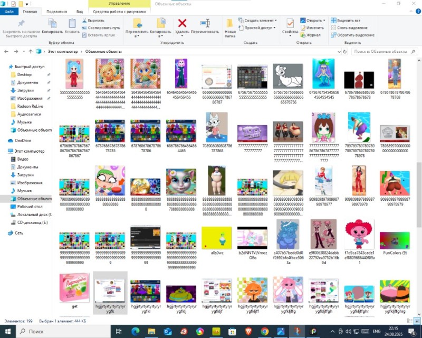Click the Копировать icon in Буфер обмена
The width and height of the screenshot is (422, 338).
(x=52, y=23)
